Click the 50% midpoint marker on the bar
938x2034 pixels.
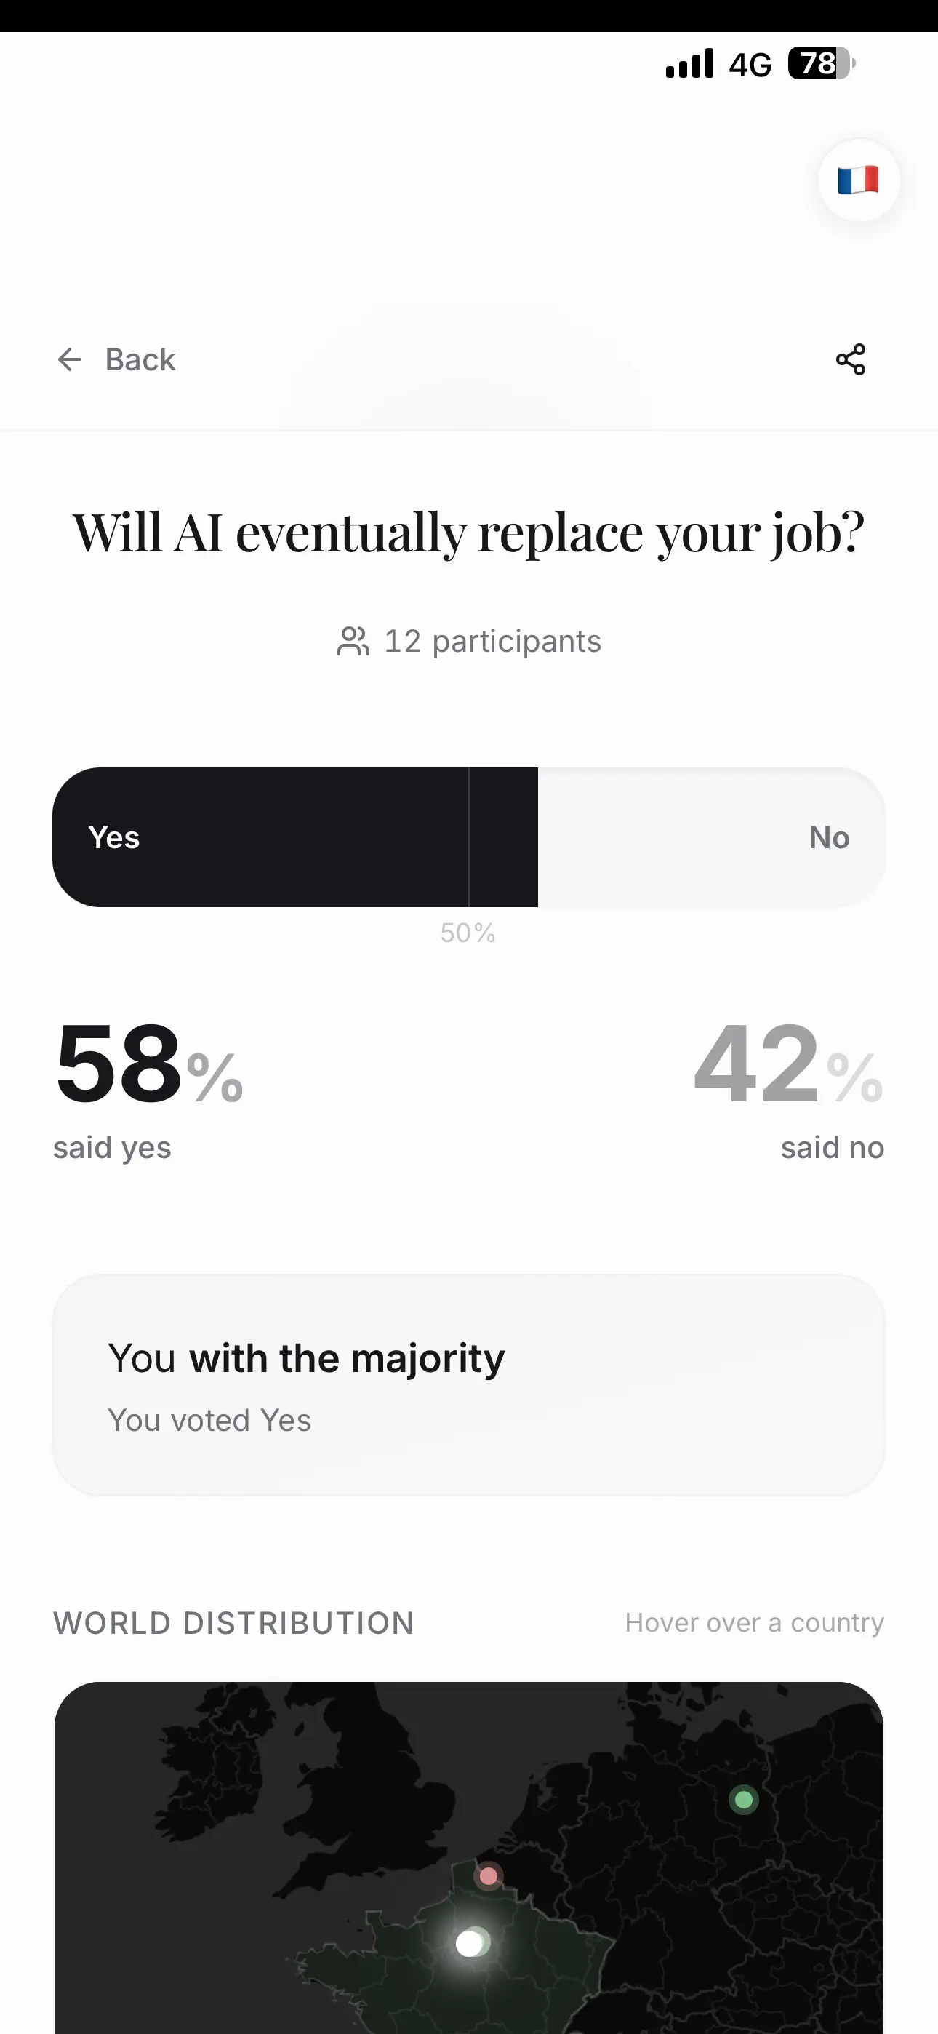(469, 933)
